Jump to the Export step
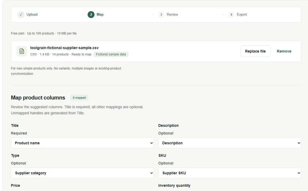The height and width of the screenshot is (191, 308). click(x=242, y=15)
